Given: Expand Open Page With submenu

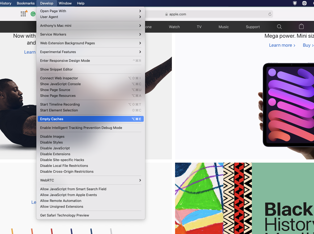Looking at the screenshot, I should tap(91, 11).
